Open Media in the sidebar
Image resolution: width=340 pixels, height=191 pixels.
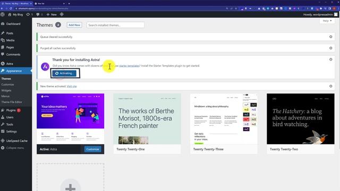10,40
